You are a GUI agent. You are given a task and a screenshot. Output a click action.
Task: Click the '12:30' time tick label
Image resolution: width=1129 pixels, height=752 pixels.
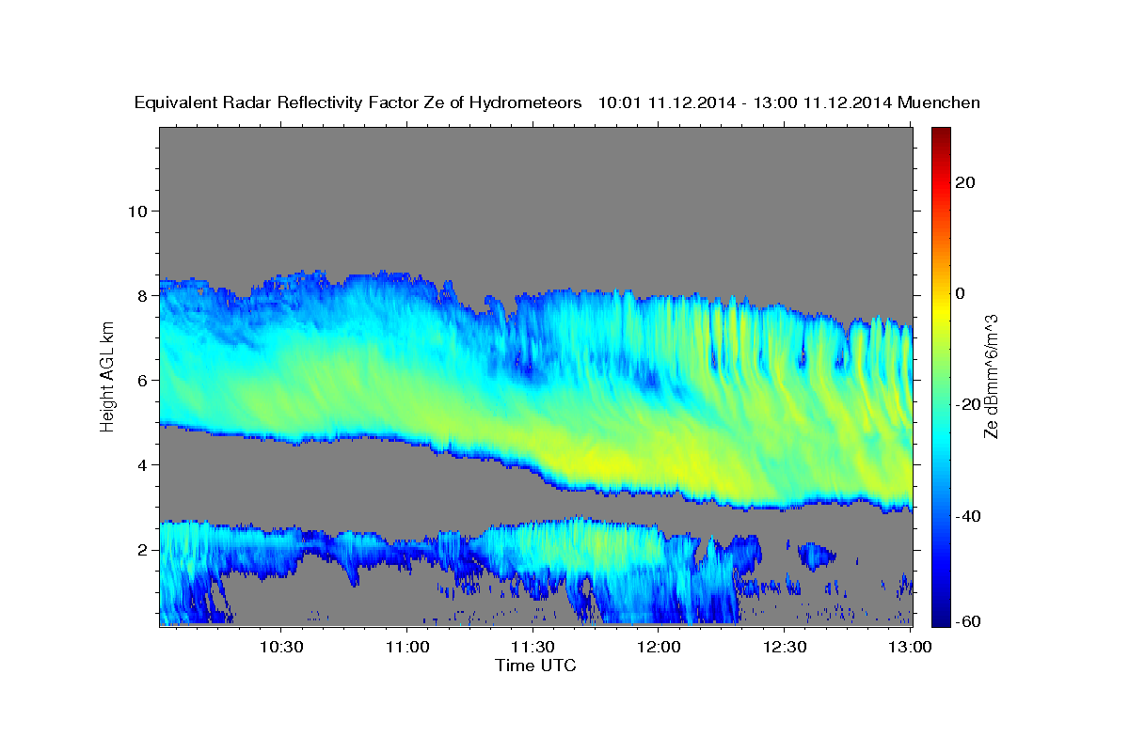[785, 648]
